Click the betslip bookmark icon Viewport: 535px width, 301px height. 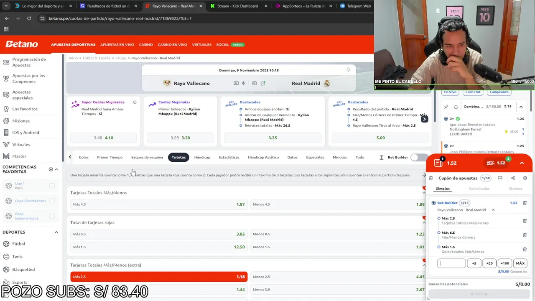click(x=500, y=178)
